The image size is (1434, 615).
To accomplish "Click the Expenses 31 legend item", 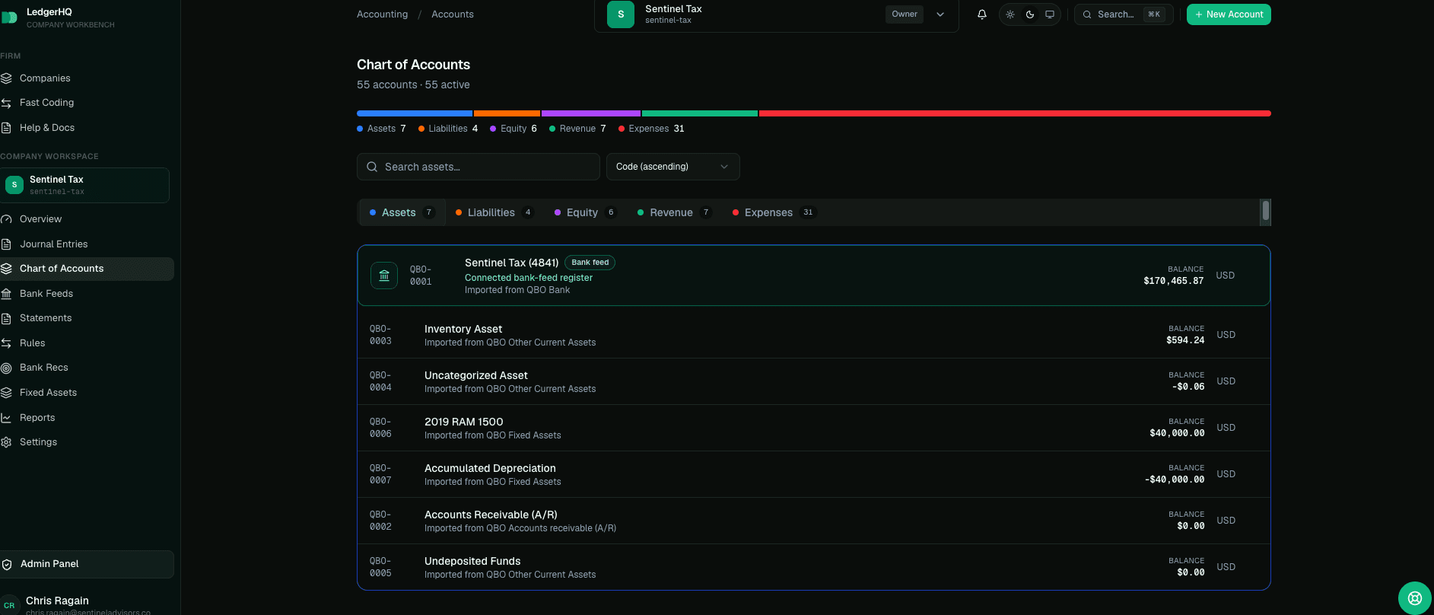I will tap(651, 129).
